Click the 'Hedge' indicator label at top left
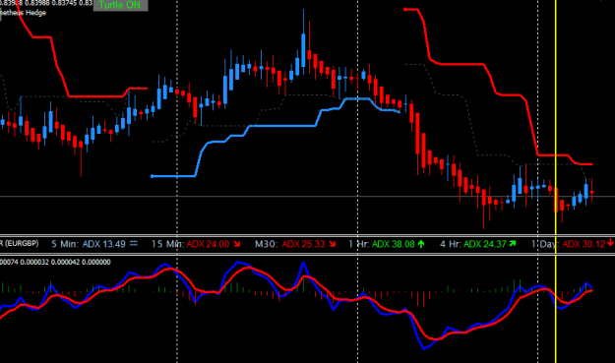 (x=36, y=13)
